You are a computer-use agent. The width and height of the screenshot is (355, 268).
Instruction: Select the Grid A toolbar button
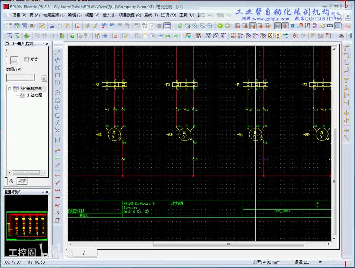[x=237, y=26]
